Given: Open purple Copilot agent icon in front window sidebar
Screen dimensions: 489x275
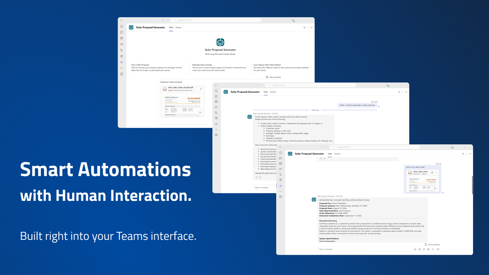Looking at the screenshot, I should click(280, 186).
